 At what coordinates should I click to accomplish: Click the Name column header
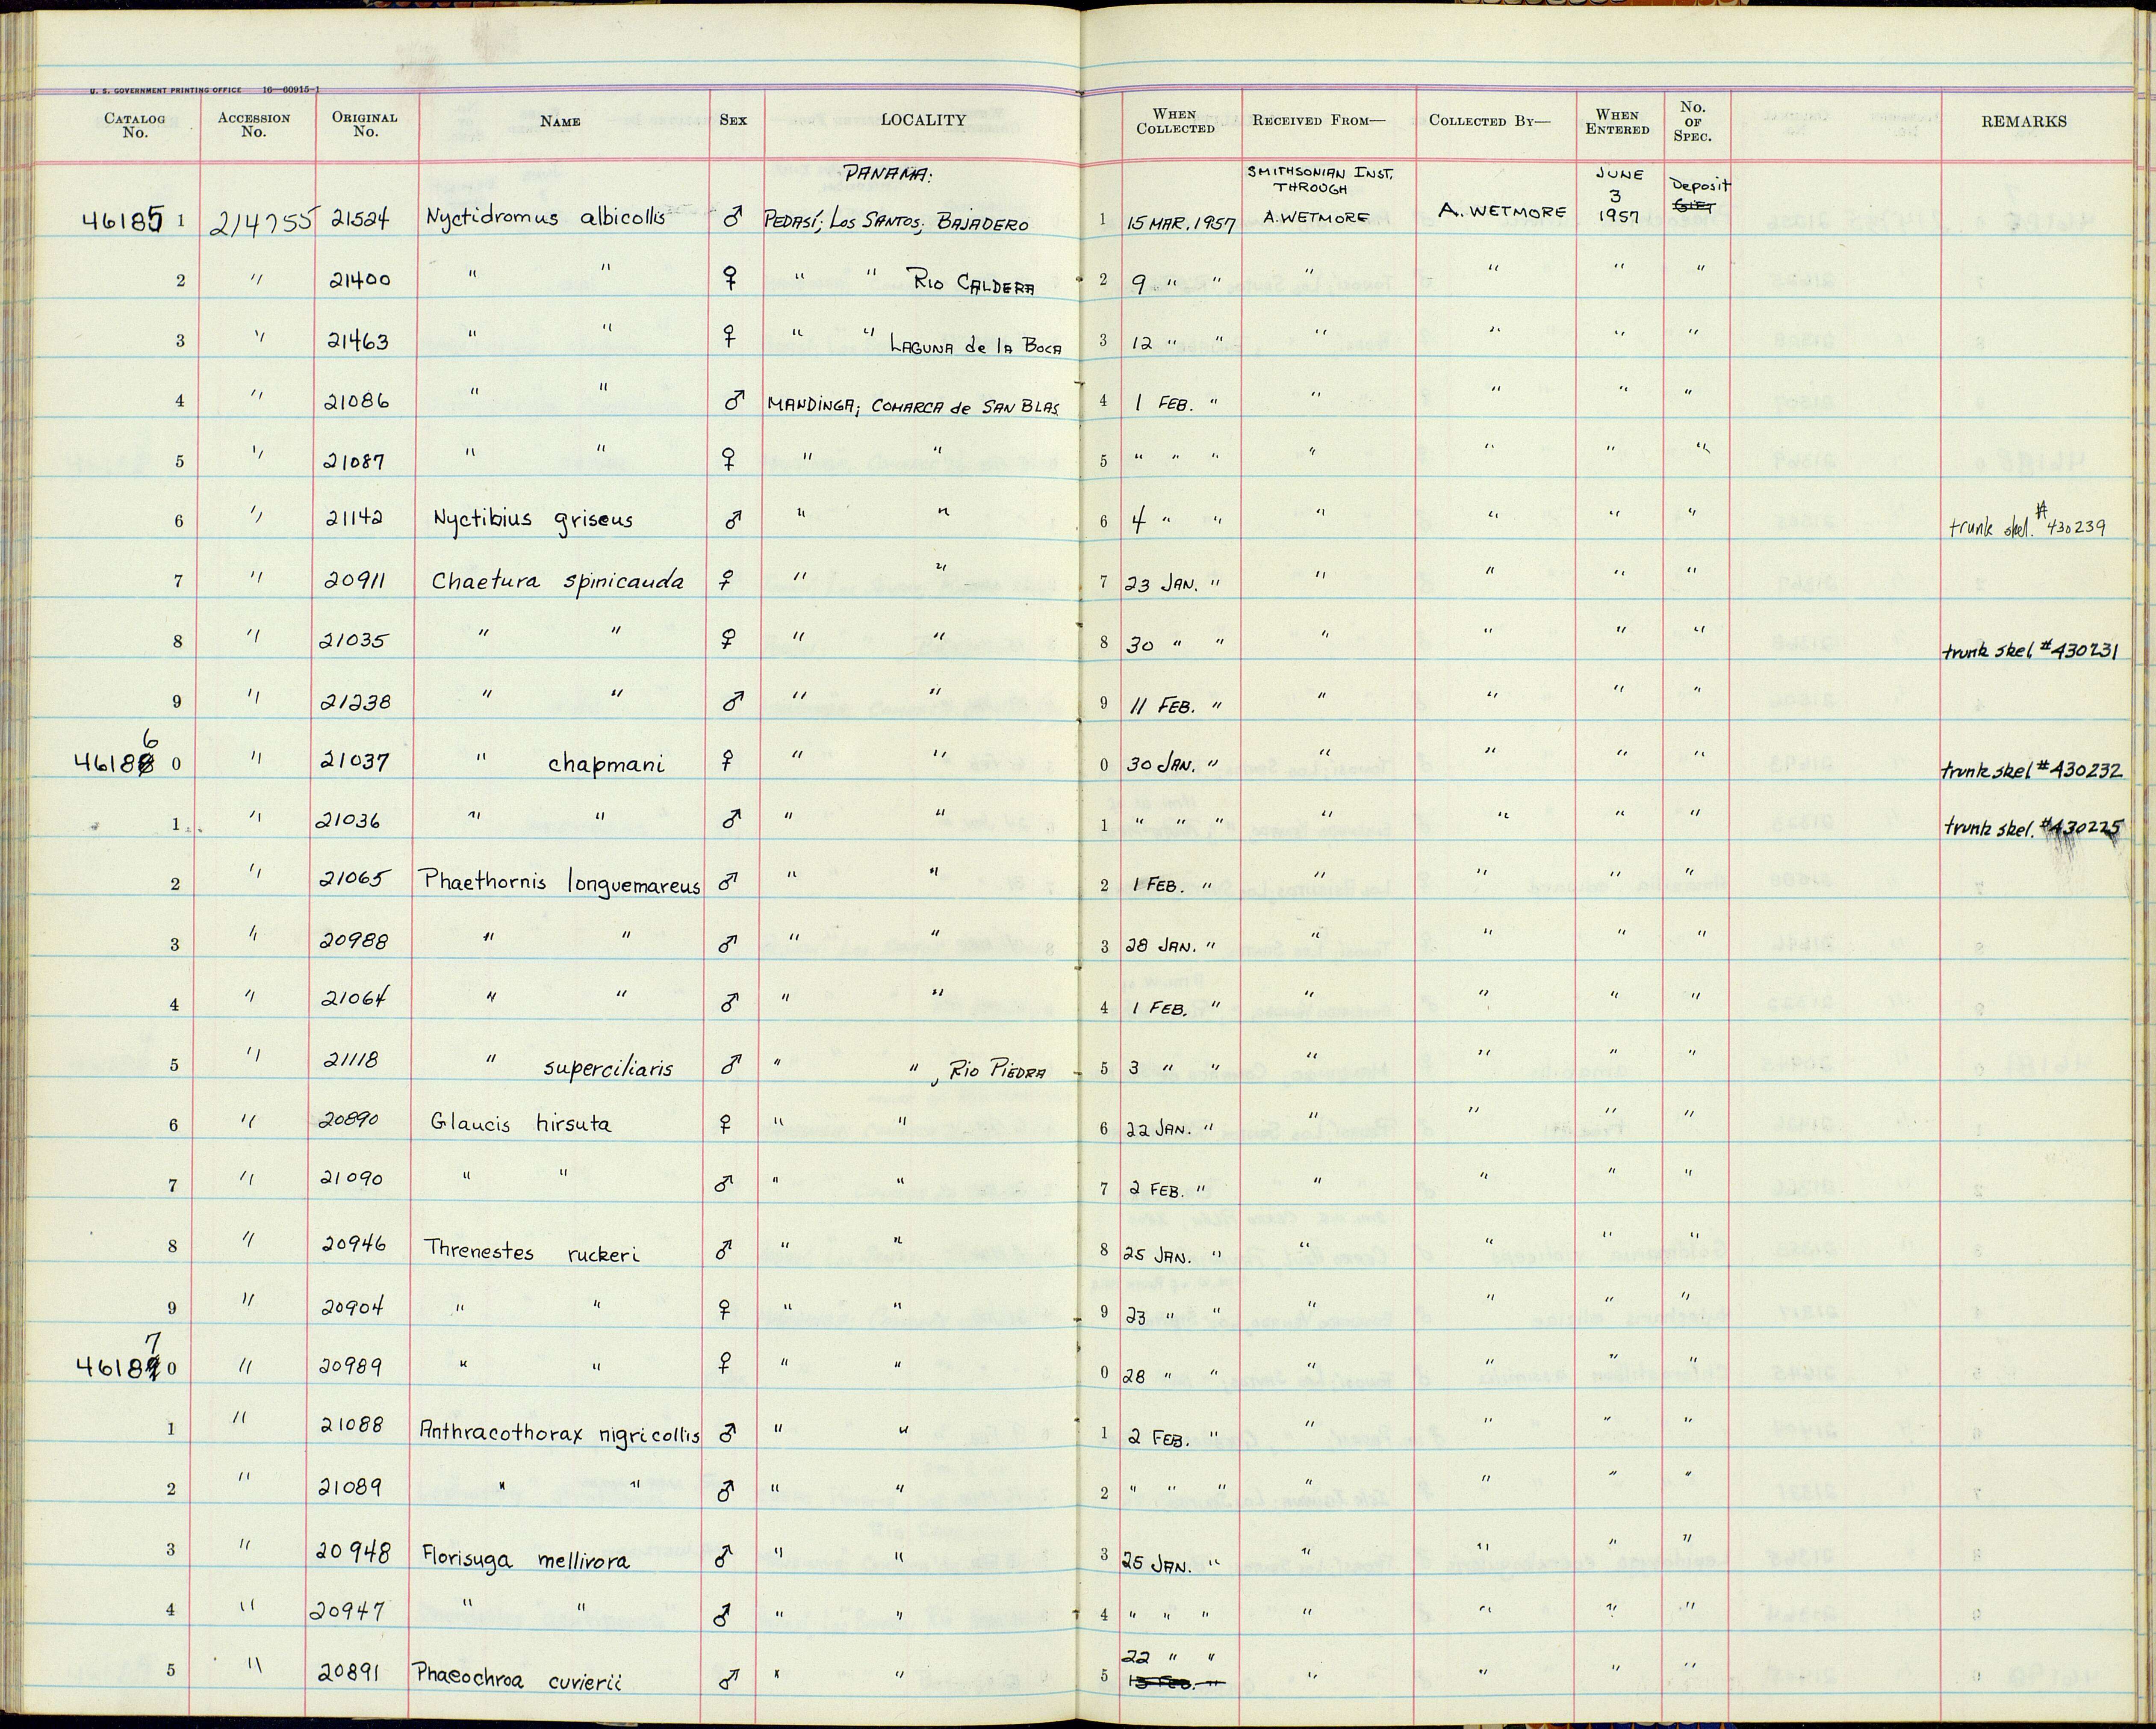(x=560, y=121)
